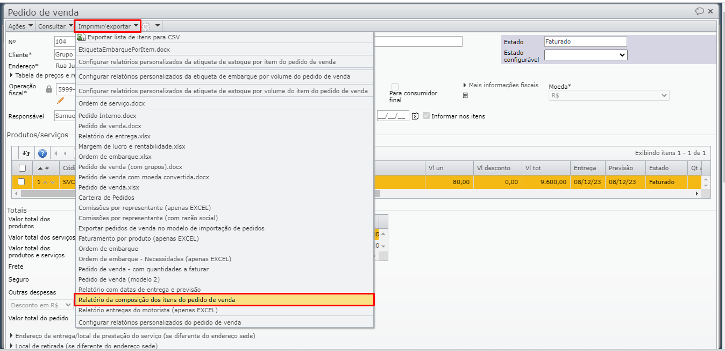Image resolution: width=725 pixels, height=351 pixels.
Task: Click the Nº input field showing 104
Action: 65,41
